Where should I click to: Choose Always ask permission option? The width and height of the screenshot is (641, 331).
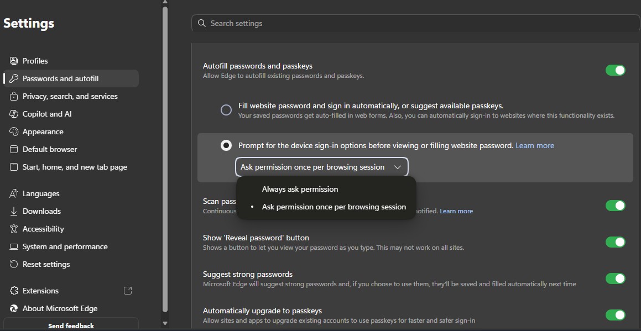click(x=326, y=189)
